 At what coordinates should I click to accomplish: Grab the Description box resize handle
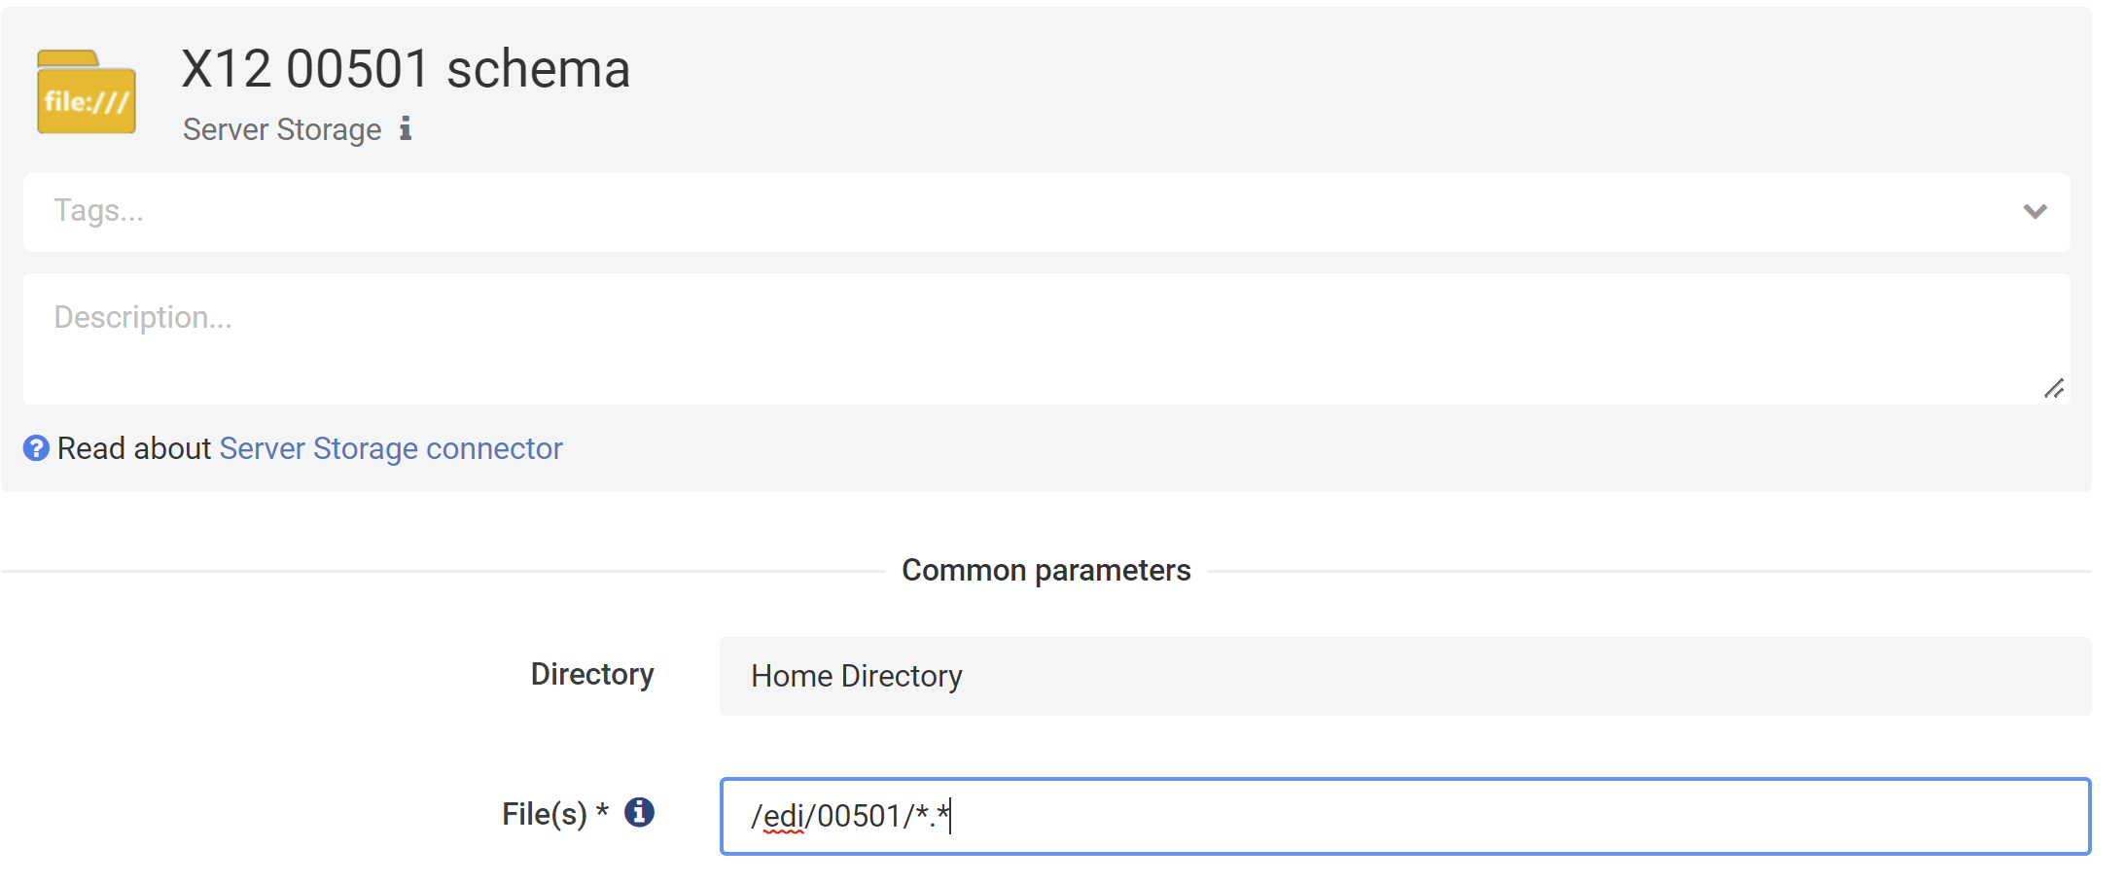tap(2053, 388)
